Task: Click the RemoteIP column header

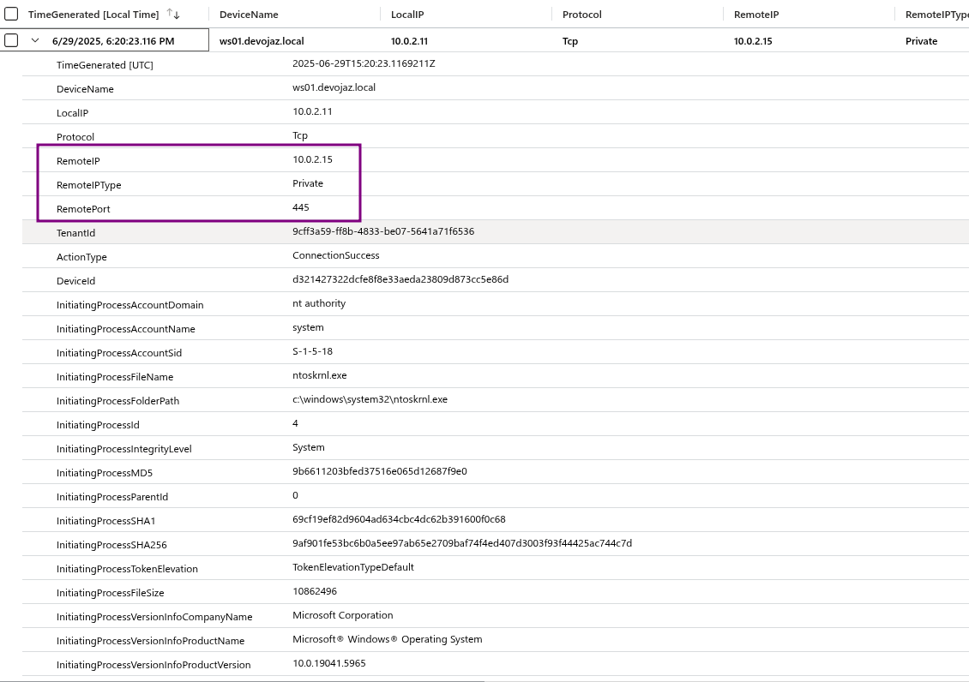Action: pos(755,15)
